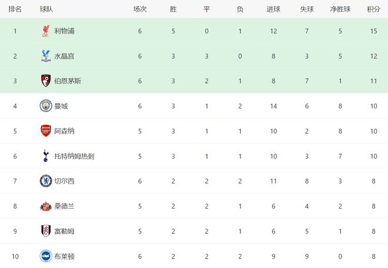The width and height of the screenshot is (388, 268).
Task: Click the Bournemouth club badge icon
Action: [46, 80]
